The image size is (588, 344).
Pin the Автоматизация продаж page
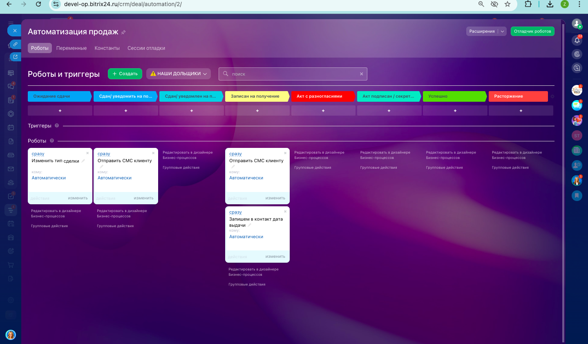(123, 32)
